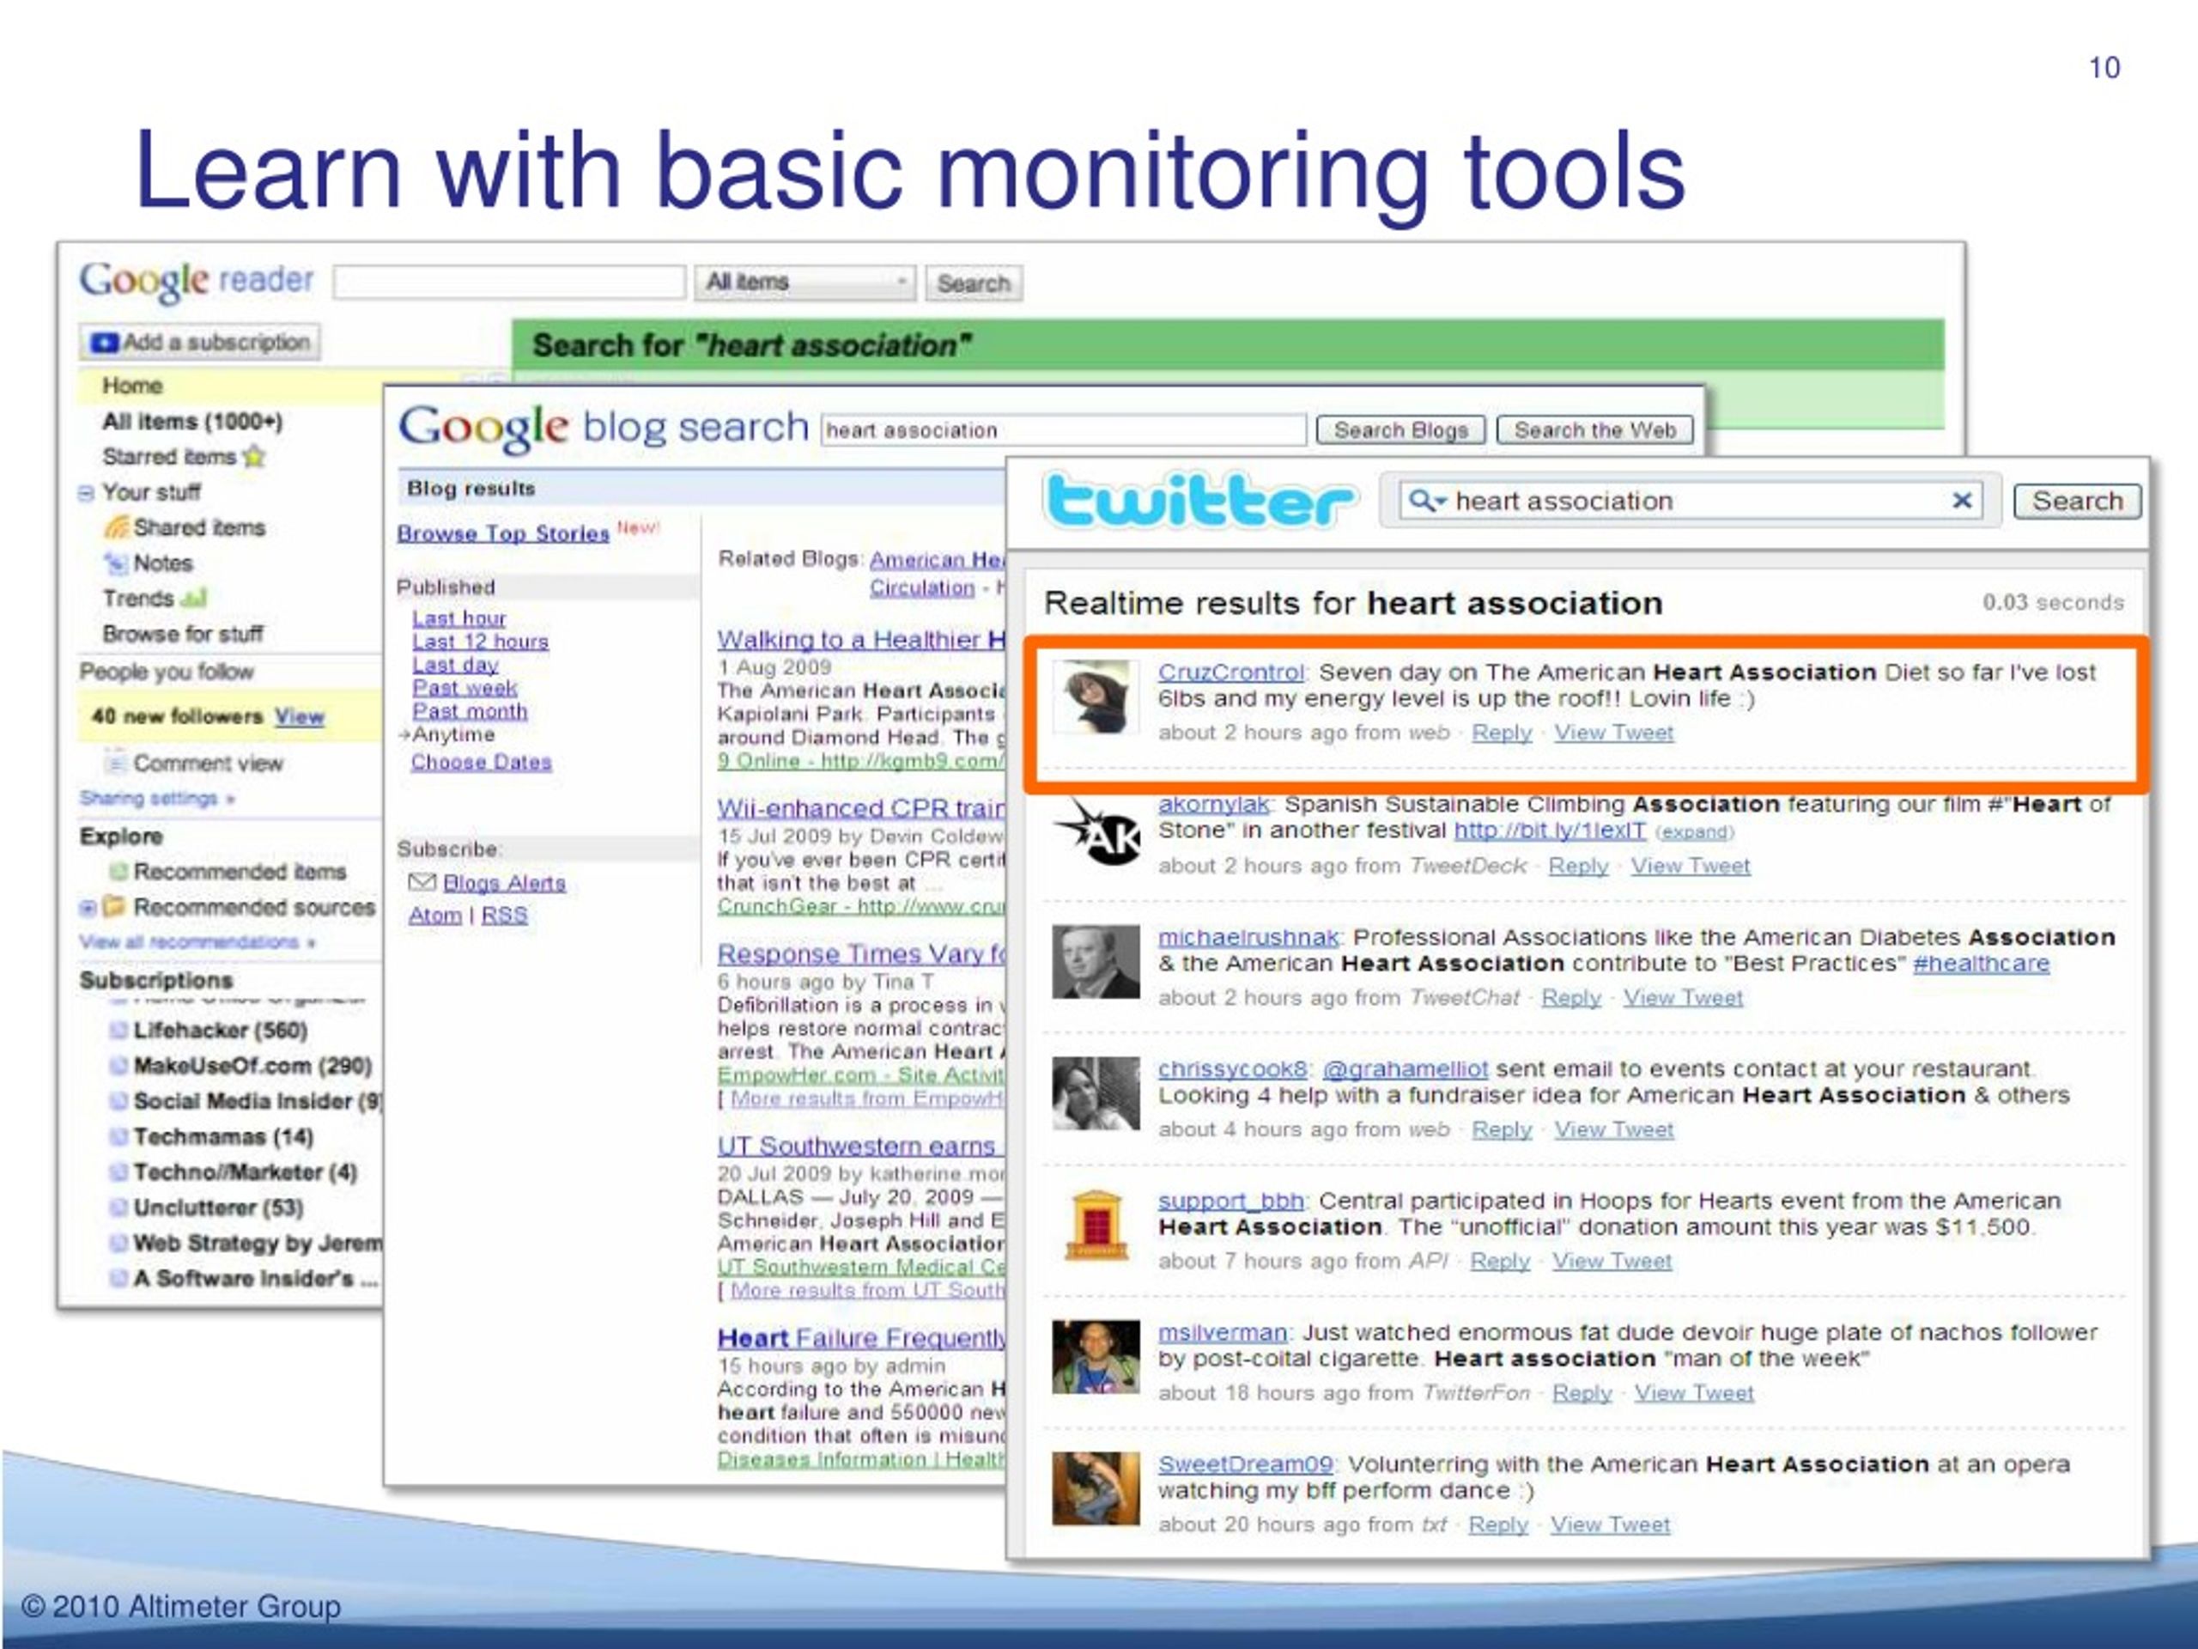Viewport: 2198px width, 1649px height.
Task: Click the Search button in Google Reader
Action: click(974, 283)
